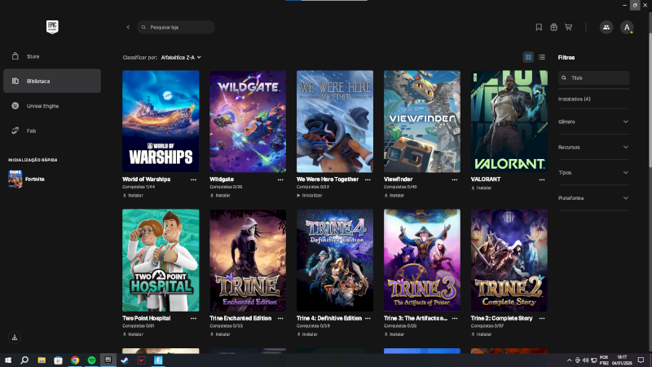The image size is (652, 367).
Task: Open Windows Start menu
Action: pyautogui.click(x=8, y=360)
